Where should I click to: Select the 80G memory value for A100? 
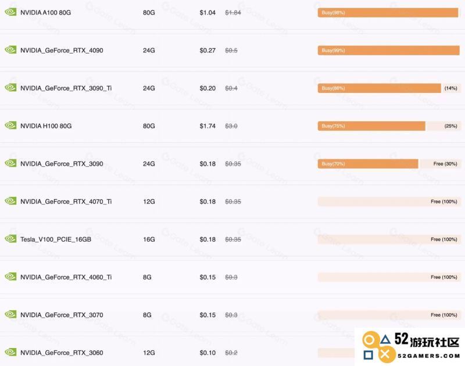tap(149, 12)
